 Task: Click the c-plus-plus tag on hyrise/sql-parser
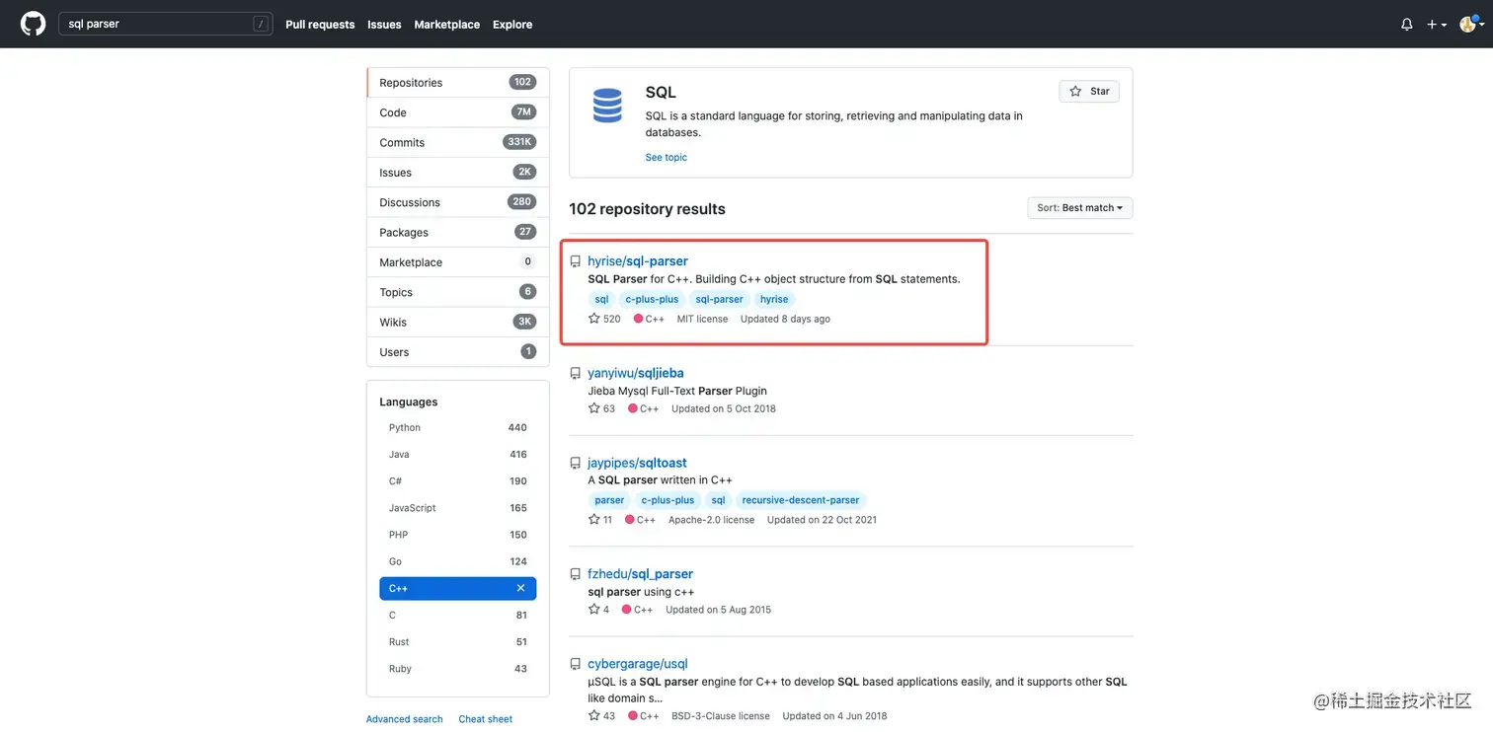click(x=652, y=299)
